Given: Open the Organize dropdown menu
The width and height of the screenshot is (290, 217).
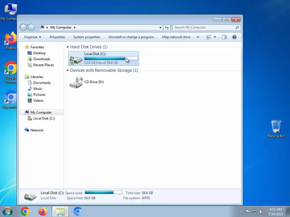Looking at the screenshot, I should [x=33, y=37].
